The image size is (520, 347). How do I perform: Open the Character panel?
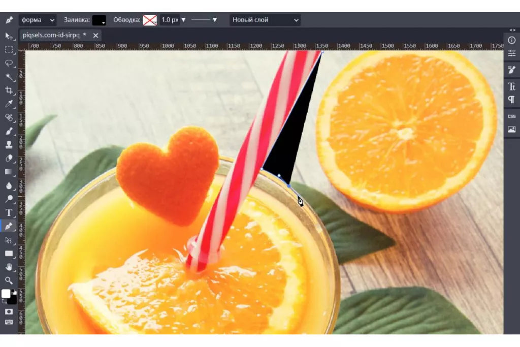[512, 86]
